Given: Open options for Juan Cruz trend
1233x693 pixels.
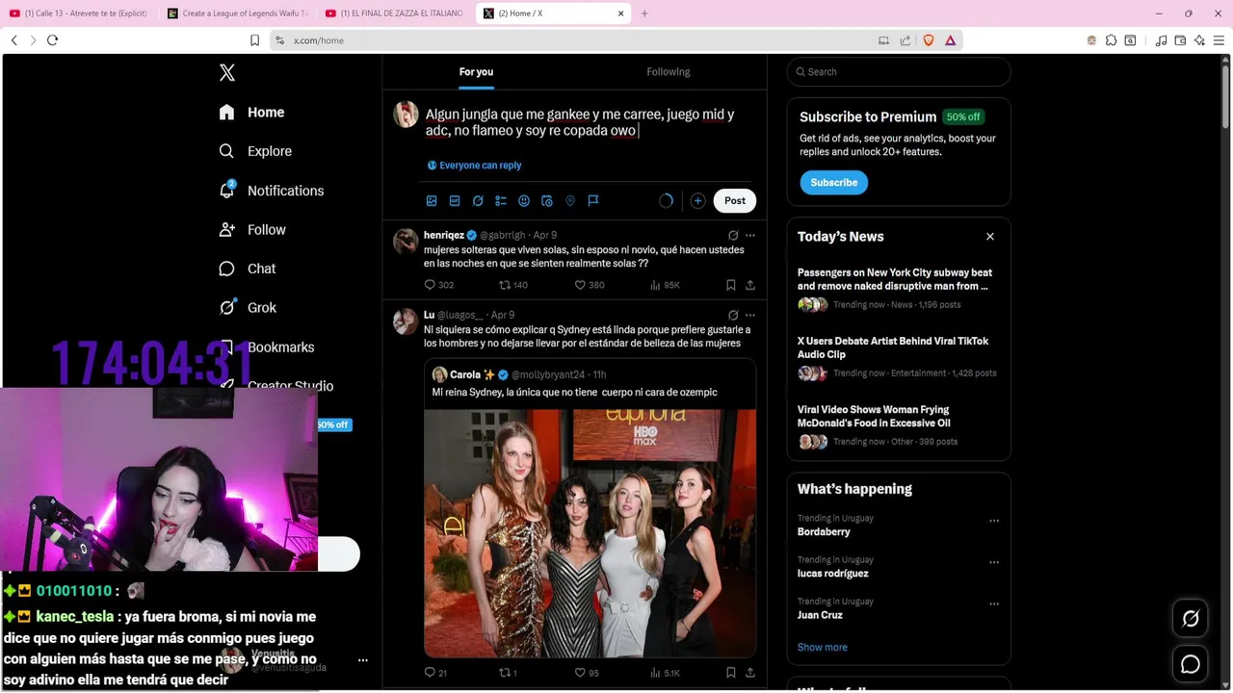Looking at the screenshot, I should (994, 604).
